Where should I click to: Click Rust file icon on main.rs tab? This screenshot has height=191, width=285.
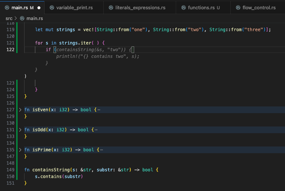coord(7,8)
